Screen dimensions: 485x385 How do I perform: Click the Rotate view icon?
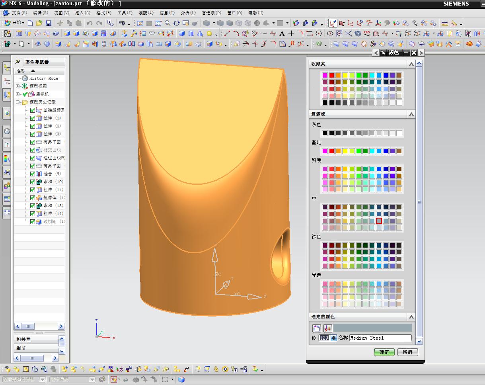pyautogui.click(x=176, y=23)
